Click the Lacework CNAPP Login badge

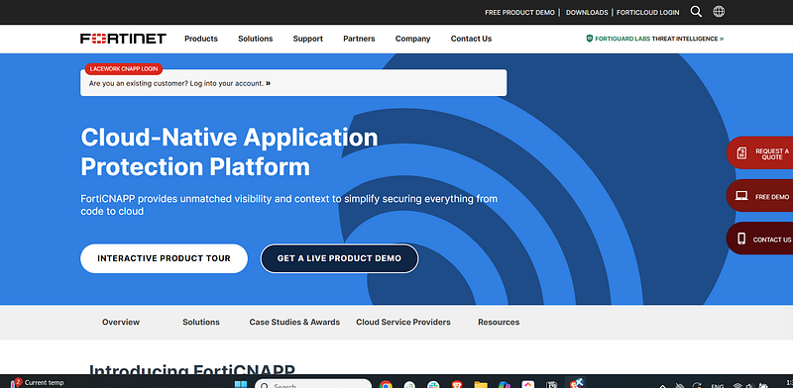(x=124, y=68)
